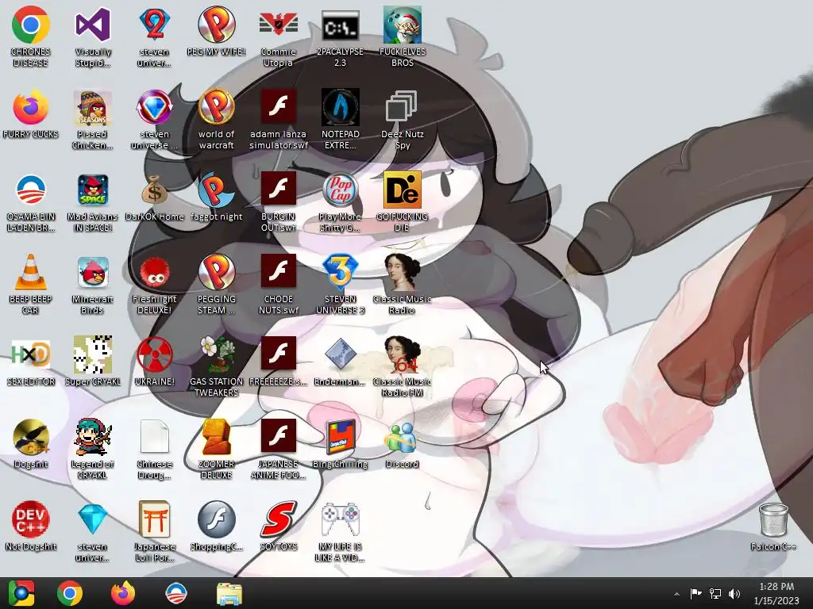
Task: Select the Classic Music Radio portrait icon
Action: coord(402,272)
